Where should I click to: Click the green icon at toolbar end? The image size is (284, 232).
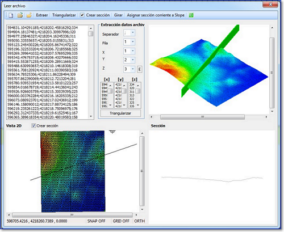tap(191, 15)
